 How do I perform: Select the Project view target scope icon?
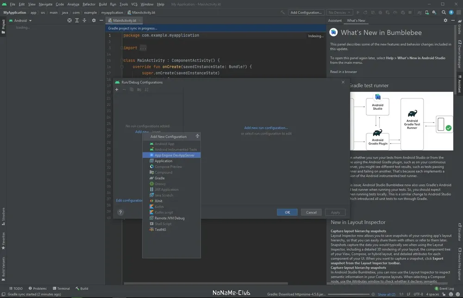(x=69, y=20)
